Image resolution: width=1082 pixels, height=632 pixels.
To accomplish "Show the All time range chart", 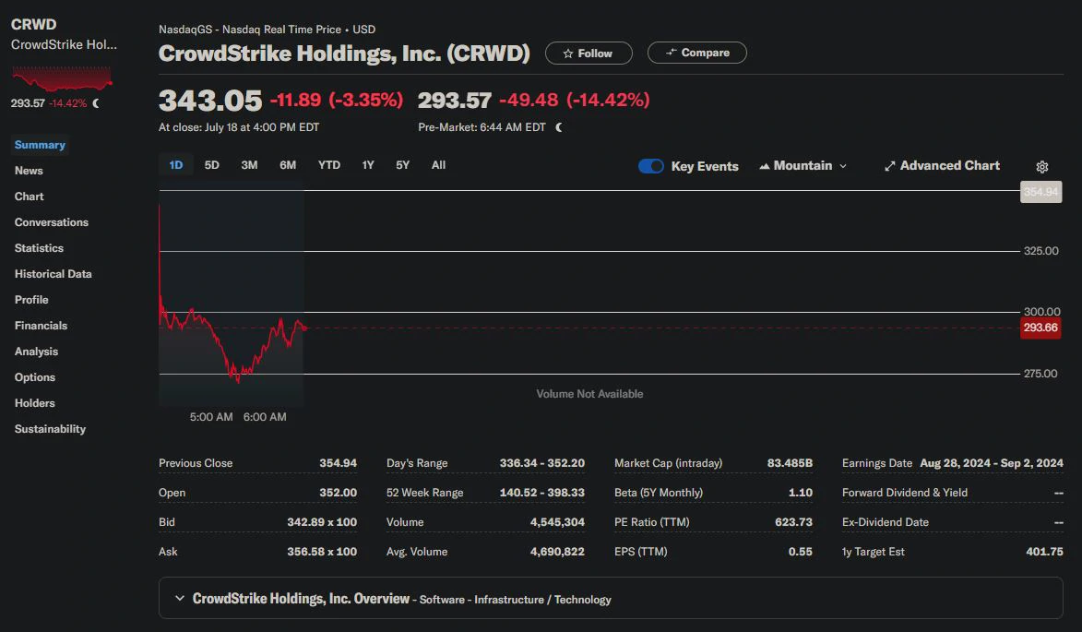I will (438, 165).
